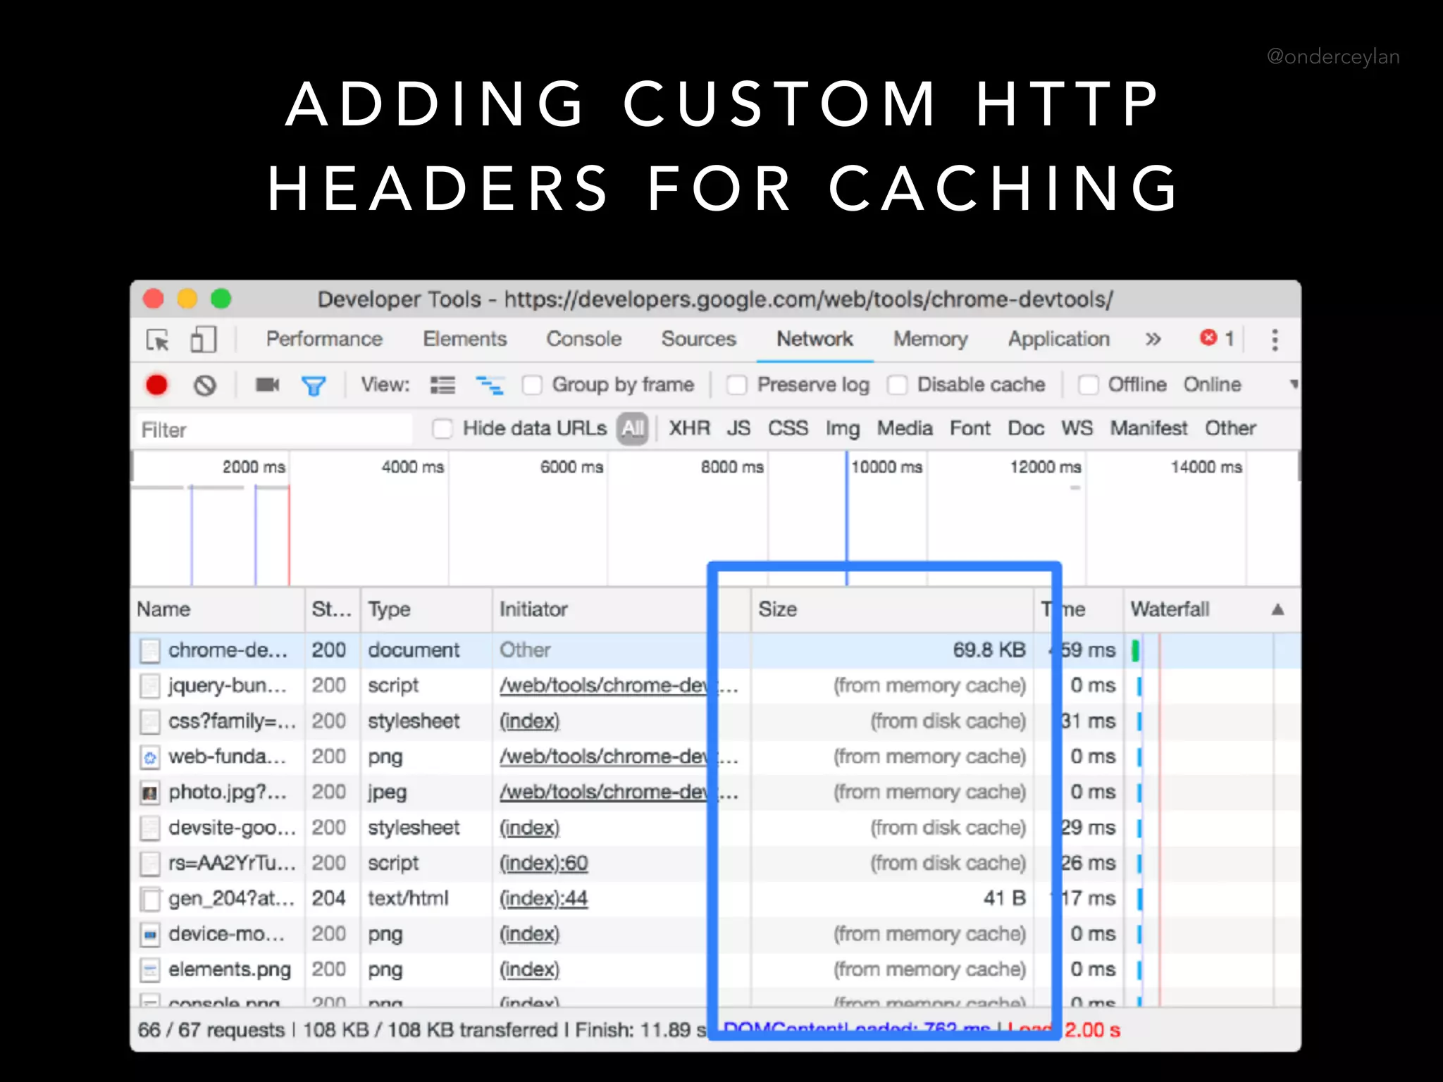Expand the hidden tabs with the chevron
The width and height of the screenshot is (1443, 1082).
[1153, 340]
